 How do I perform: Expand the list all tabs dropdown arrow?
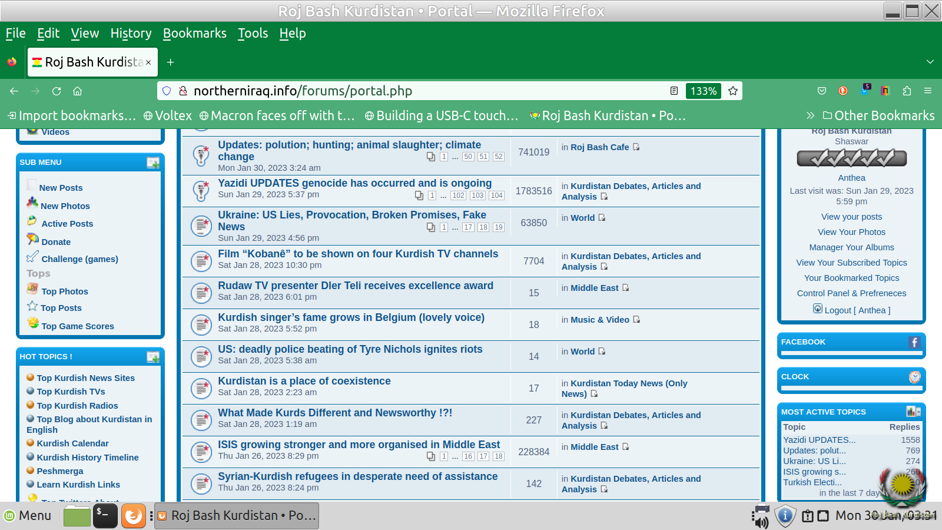[930, 62]
